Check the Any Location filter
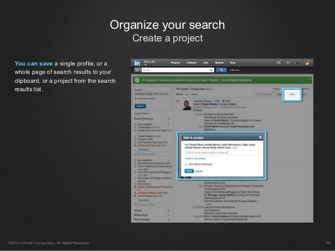The height and width of the screenshot is (251, 335). click(135, 124)
